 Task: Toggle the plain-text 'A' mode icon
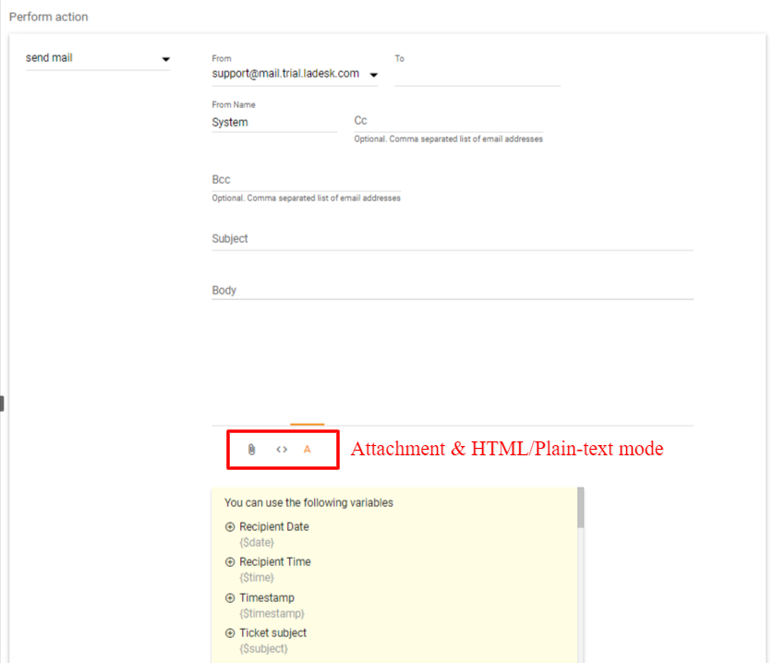308,450
